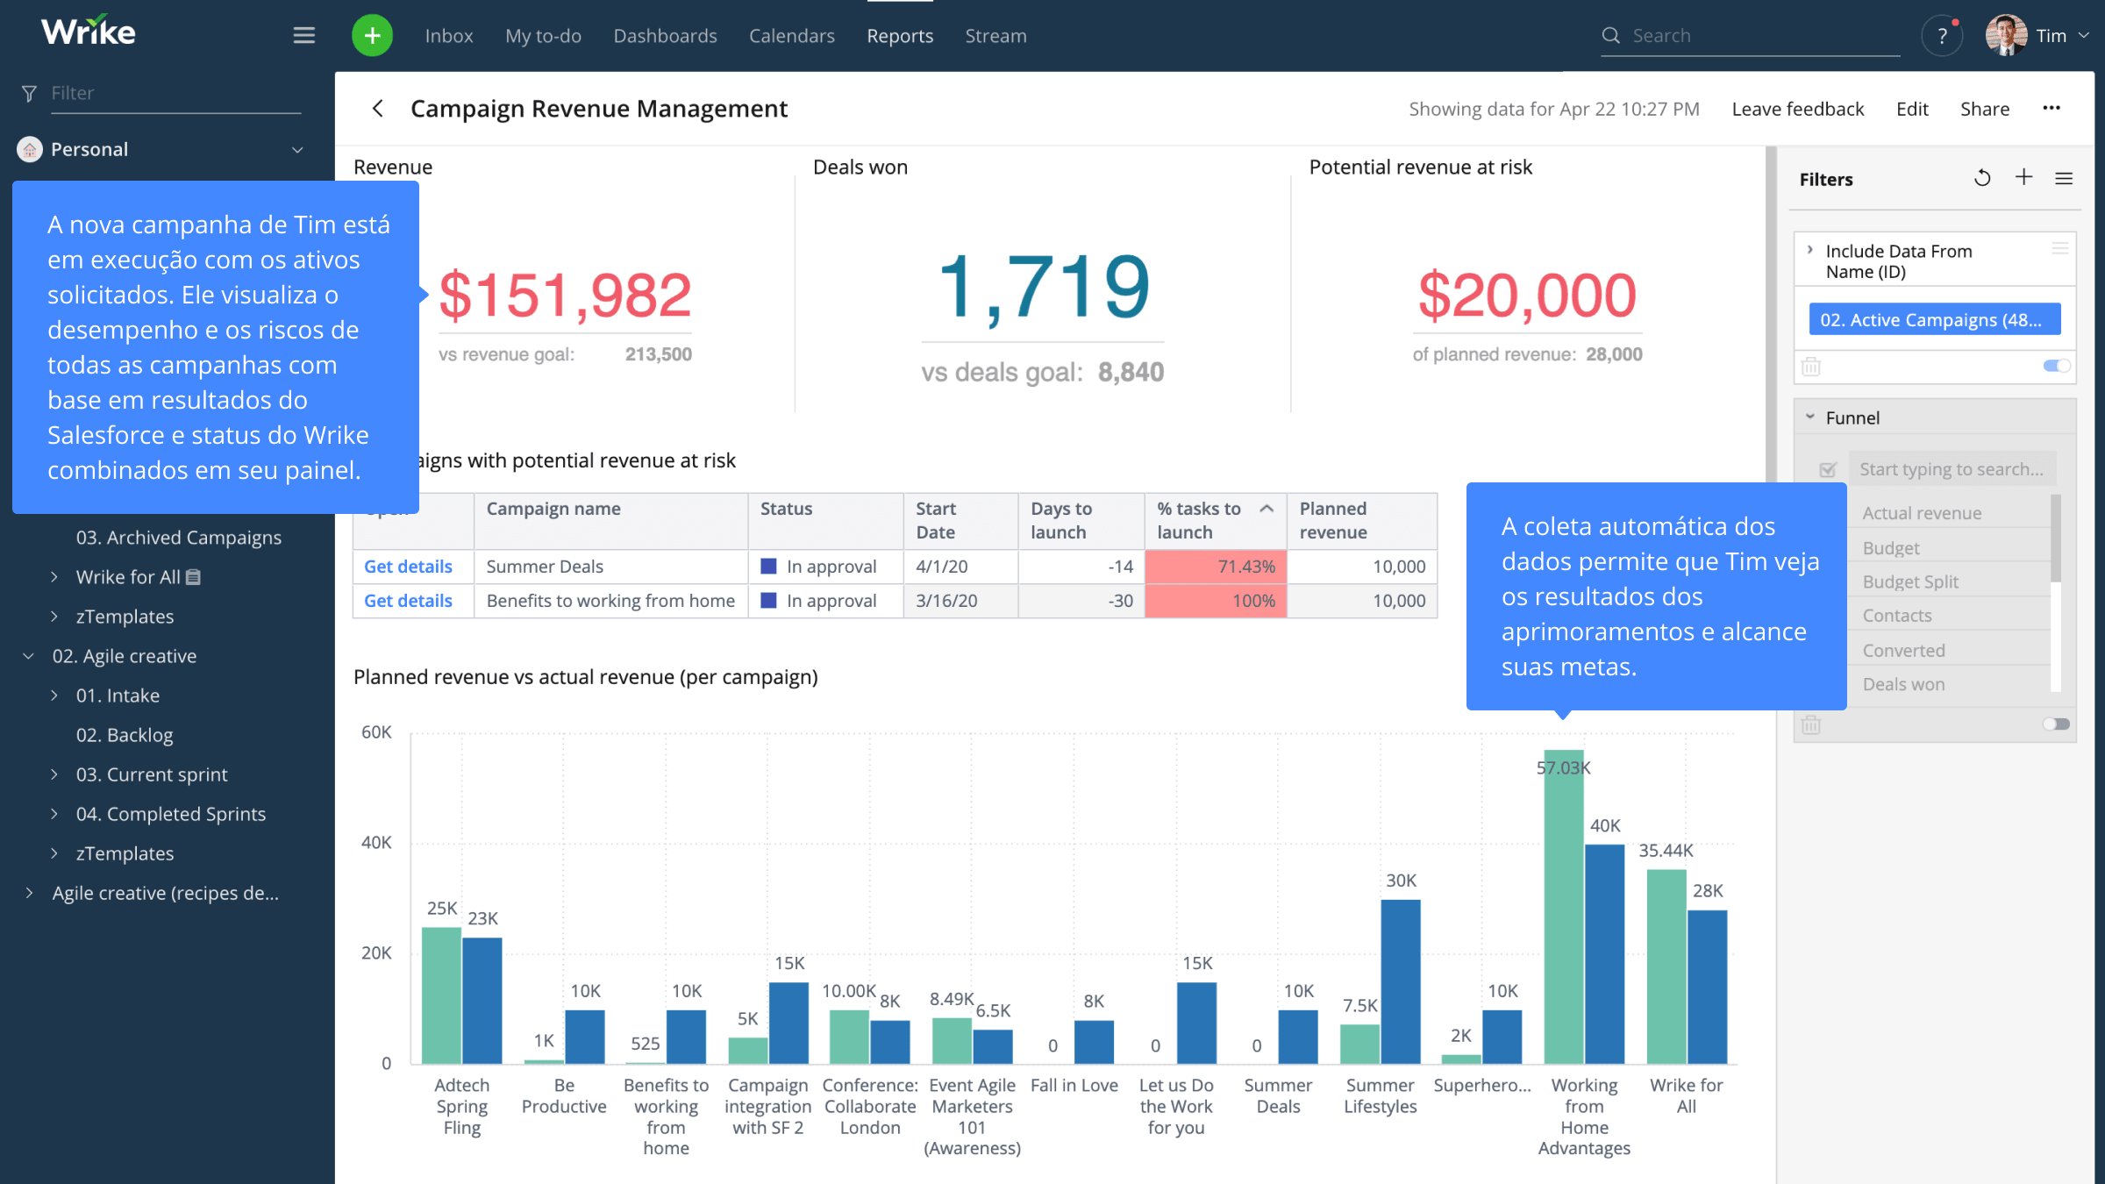Expand the Personal space dropdown

pos(297,150)
